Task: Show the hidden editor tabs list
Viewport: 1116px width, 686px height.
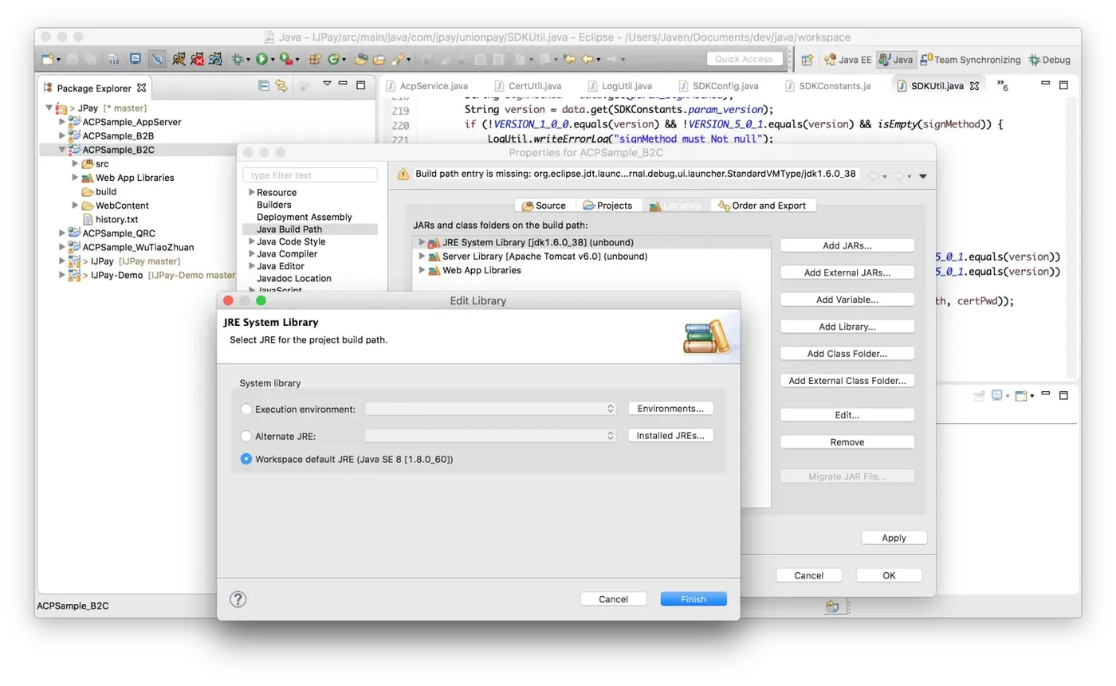Action: [1003, 86]
